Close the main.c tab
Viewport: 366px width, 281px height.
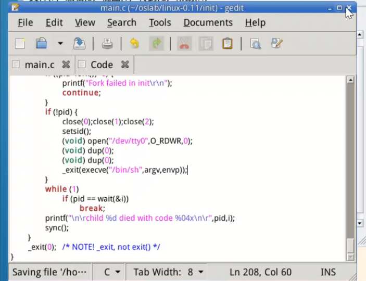pyautogui.click(x=66, y=65)
